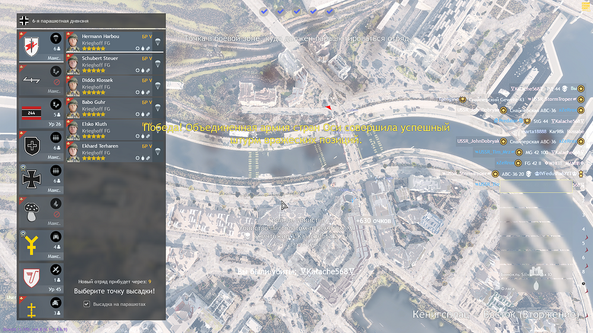Click the fifth checkmark circle at top
Viewport: 593px width, 333px height.
tap(329, 11)
